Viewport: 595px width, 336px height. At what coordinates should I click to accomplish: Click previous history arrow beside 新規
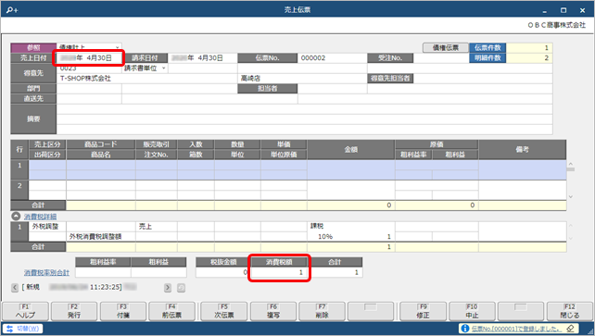pos(15,288)
